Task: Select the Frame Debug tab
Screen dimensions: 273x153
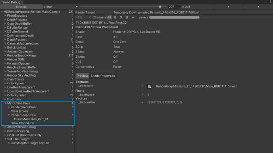Action: click(x=11, y=2)
